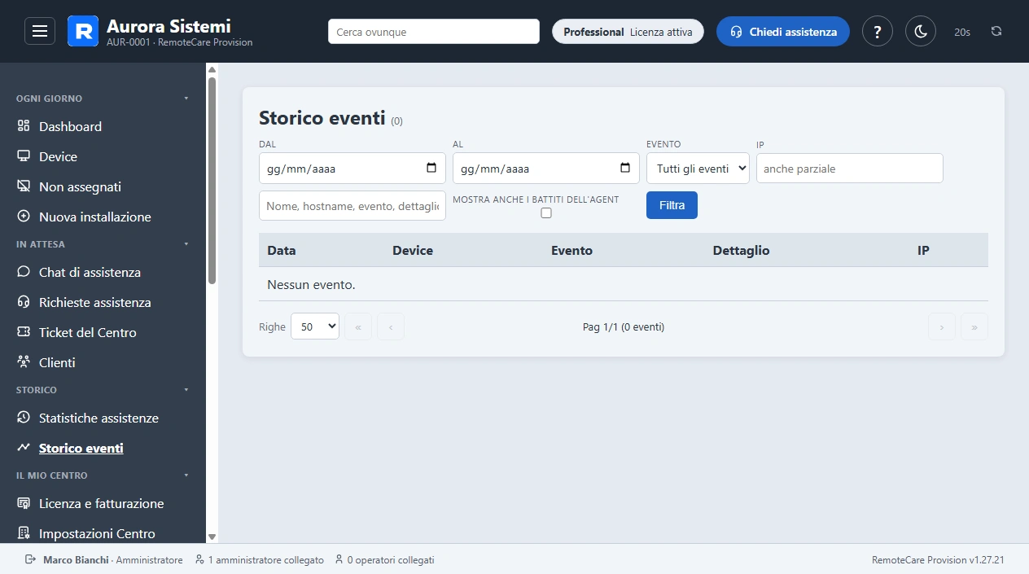The width and height of the screenshot is (1029, 574).
Task: Click the Device column header
Action: 413,250
